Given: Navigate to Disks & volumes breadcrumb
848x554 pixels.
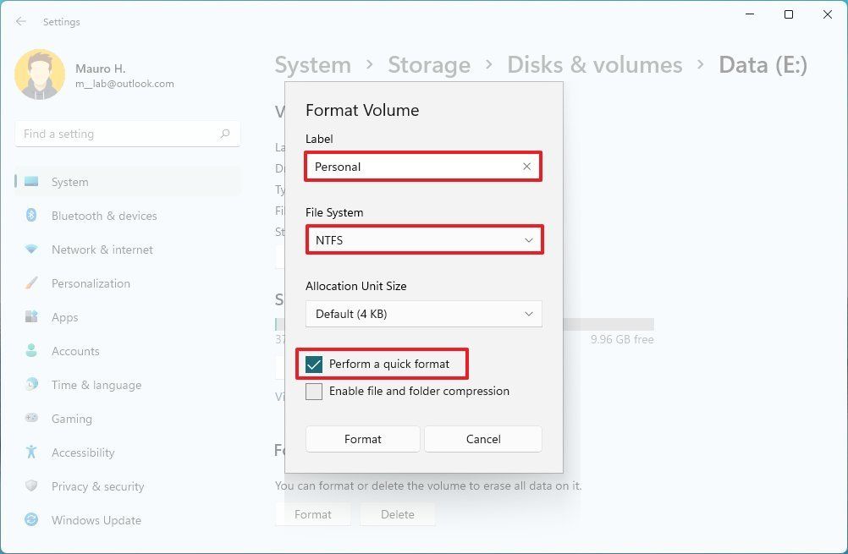Looking at the screenshot, I should pos(594,63).
